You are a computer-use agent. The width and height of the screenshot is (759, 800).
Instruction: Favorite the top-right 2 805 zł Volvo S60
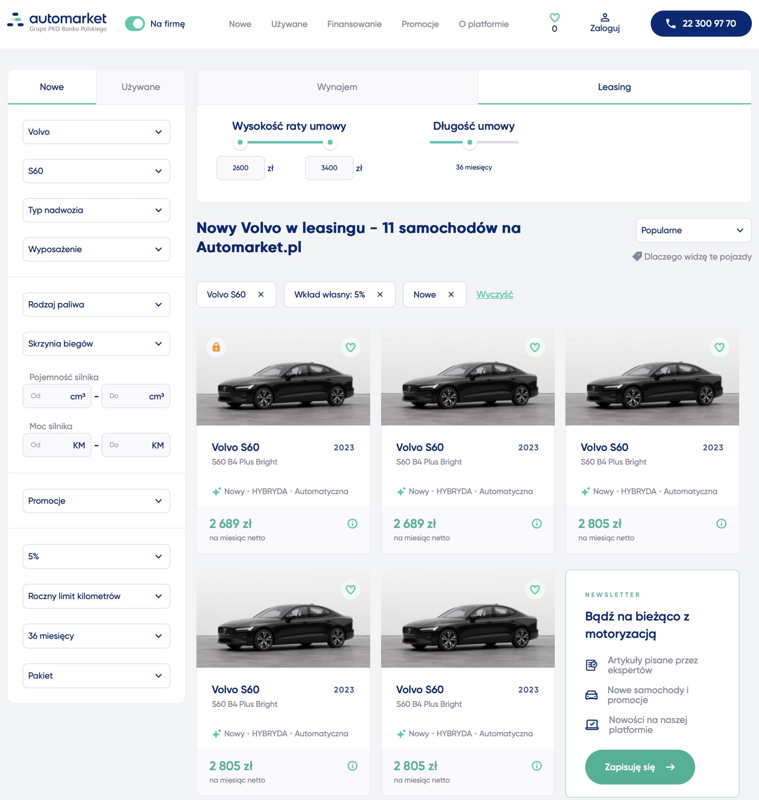click(719, 347)
